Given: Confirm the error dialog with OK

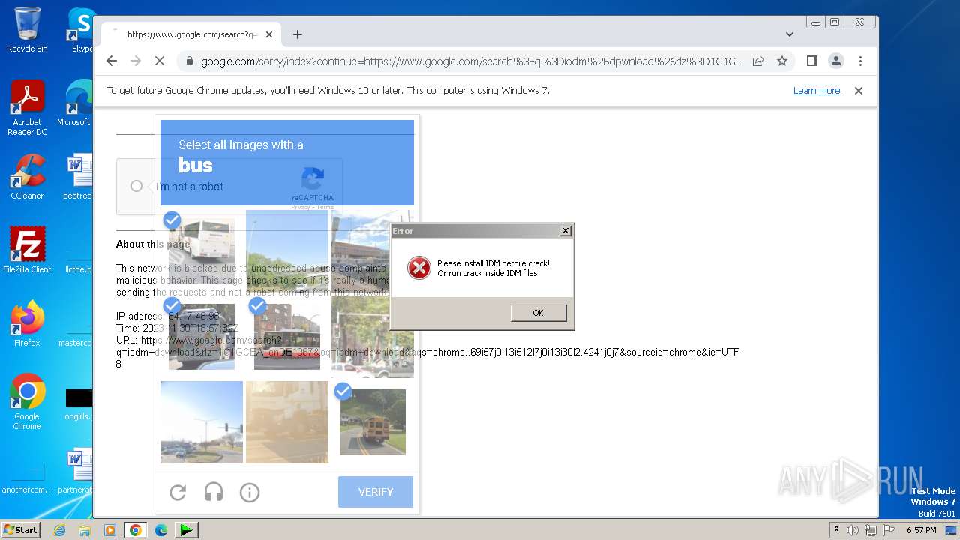Looking at the screenshot, I should [538, 313].
